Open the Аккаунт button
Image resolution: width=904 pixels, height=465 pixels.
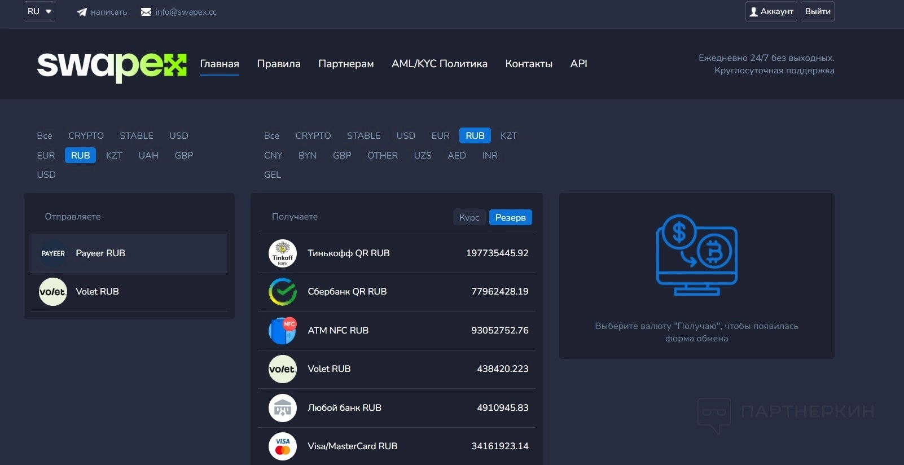pyautogui.click(x=771, y=11)
